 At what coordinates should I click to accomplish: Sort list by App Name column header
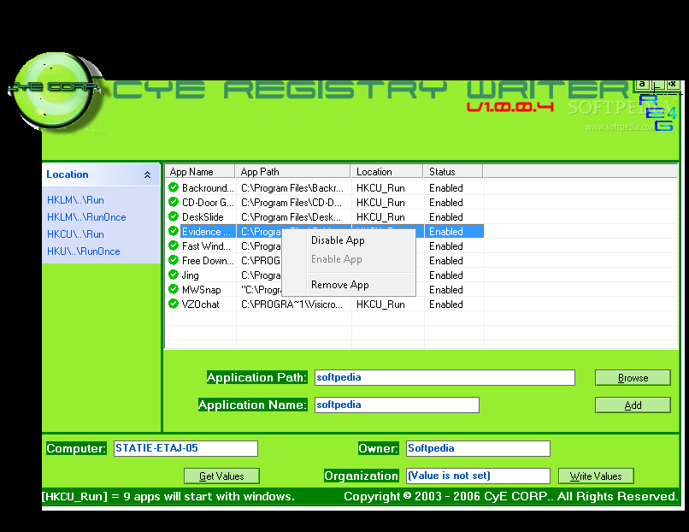(200, 171)
